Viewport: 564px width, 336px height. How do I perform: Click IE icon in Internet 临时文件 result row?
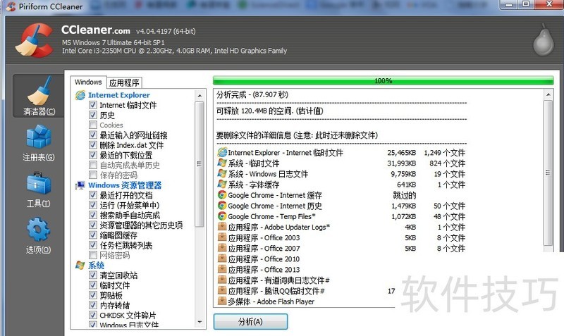click(222, 152)
